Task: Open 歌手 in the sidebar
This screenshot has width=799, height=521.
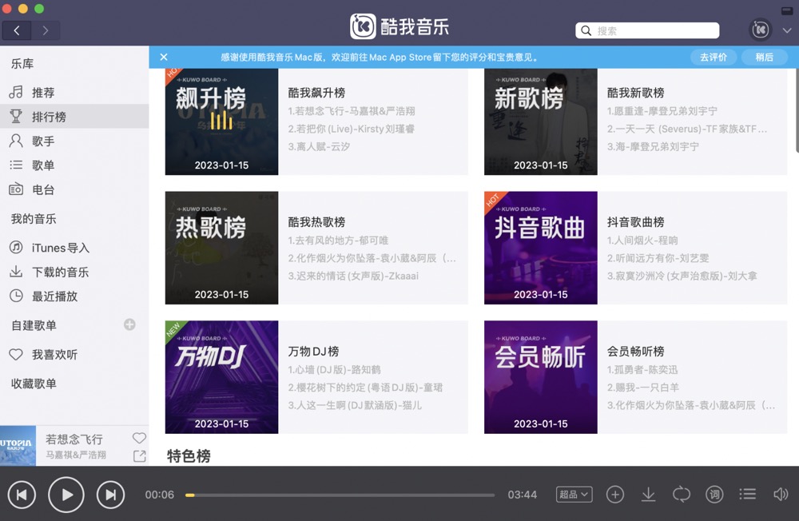Action: [74, 141]
